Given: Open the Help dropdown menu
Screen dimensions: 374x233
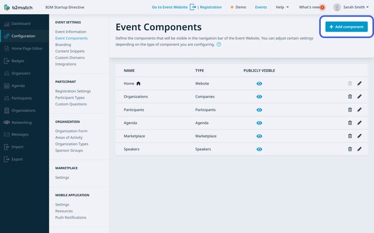Looking at the screenshot, I should point(282,7).
